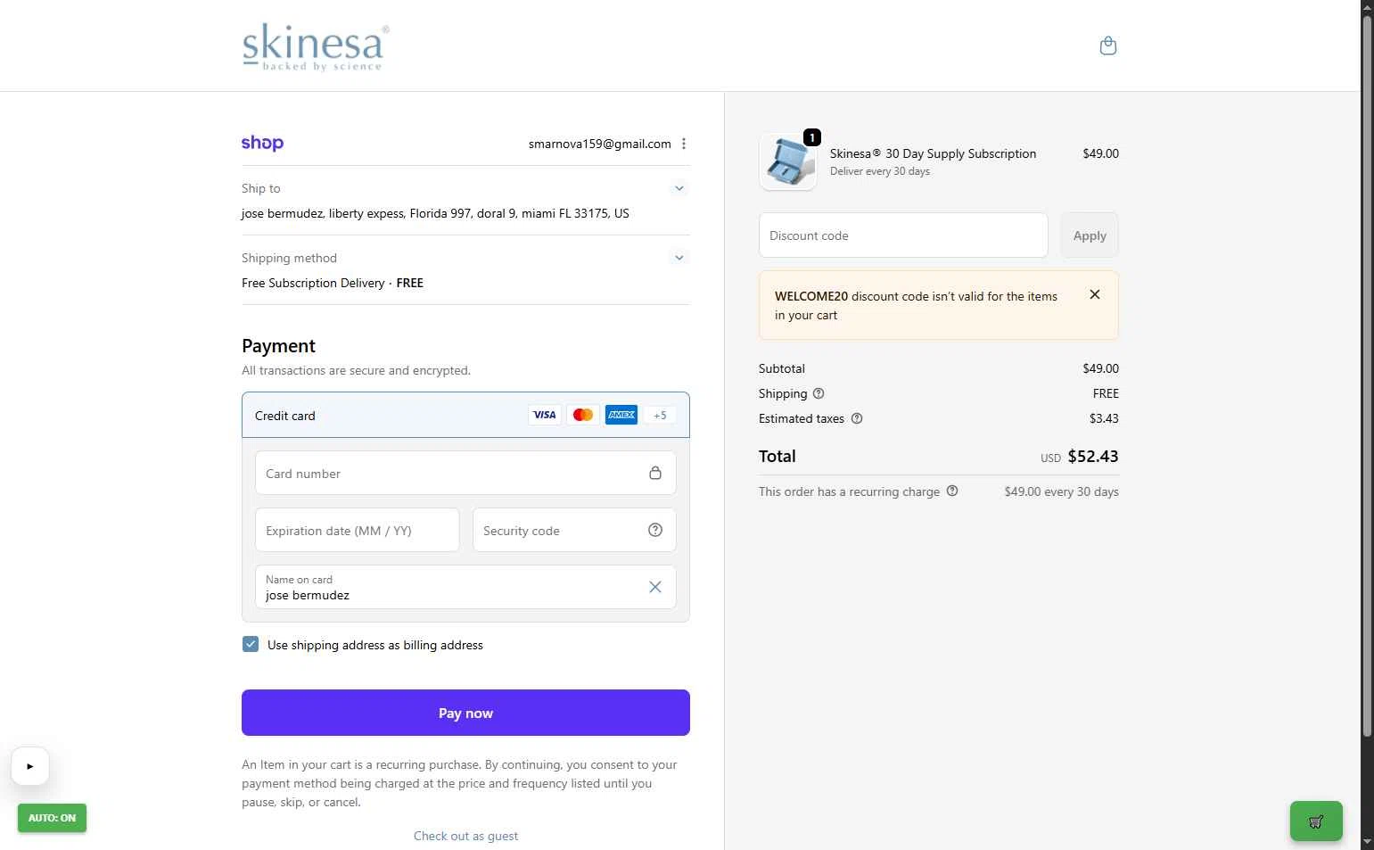Show recurring charge info icon

(952, 491)
